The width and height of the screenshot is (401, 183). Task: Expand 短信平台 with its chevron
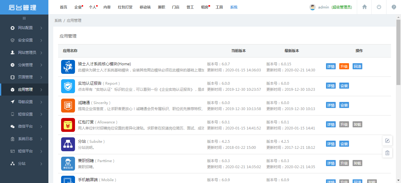41,151
